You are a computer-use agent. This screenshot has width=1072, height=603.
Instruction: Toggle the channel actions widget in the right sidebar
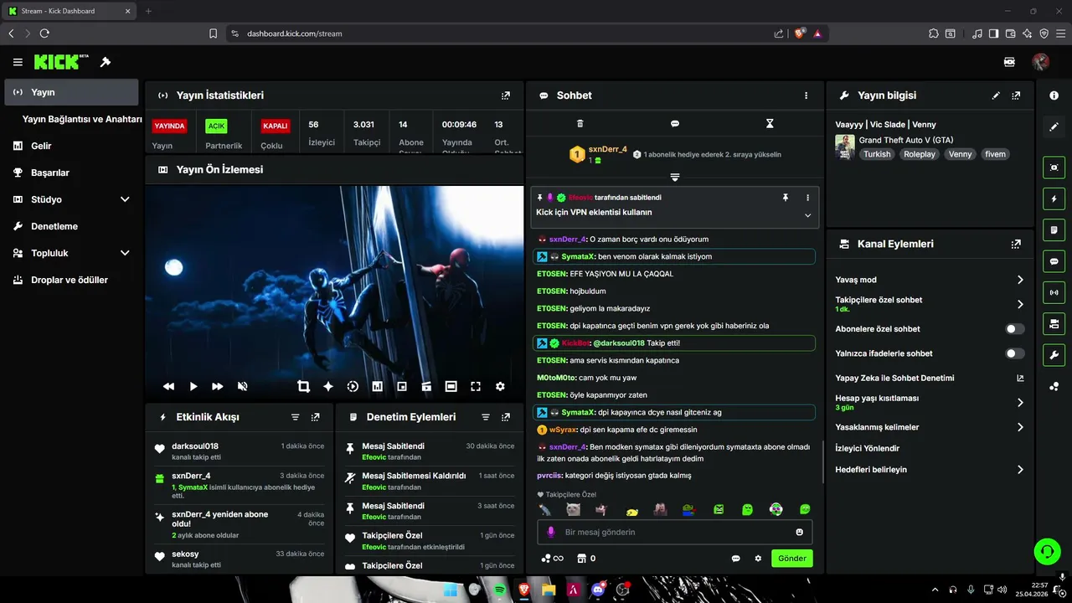(1054, 323)
